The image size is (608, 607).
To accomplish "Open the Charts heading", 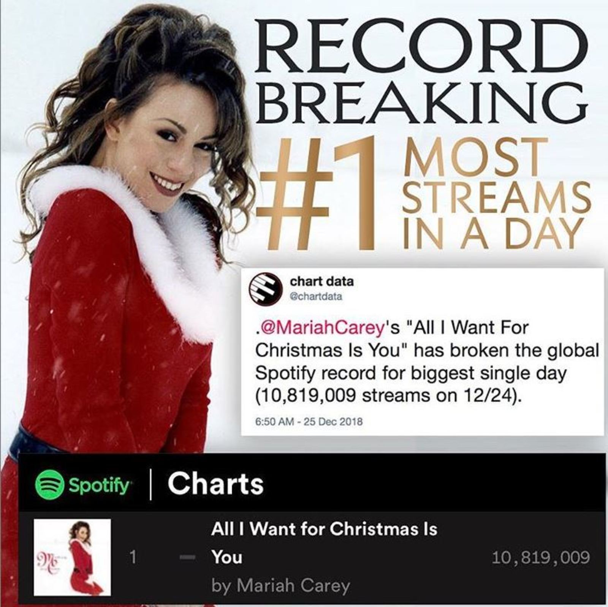I will [215, 484].
